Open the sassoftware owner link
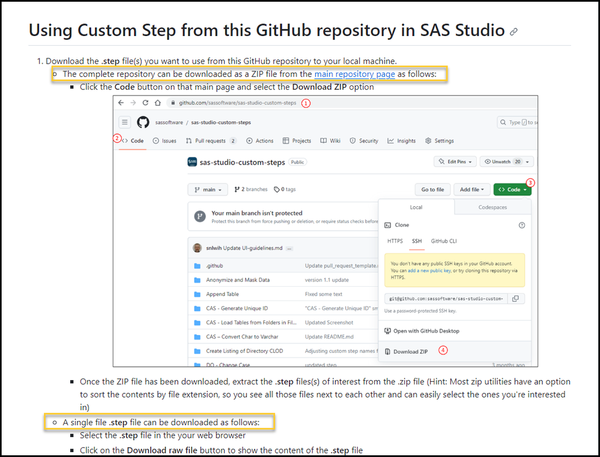 click(169, 123)
